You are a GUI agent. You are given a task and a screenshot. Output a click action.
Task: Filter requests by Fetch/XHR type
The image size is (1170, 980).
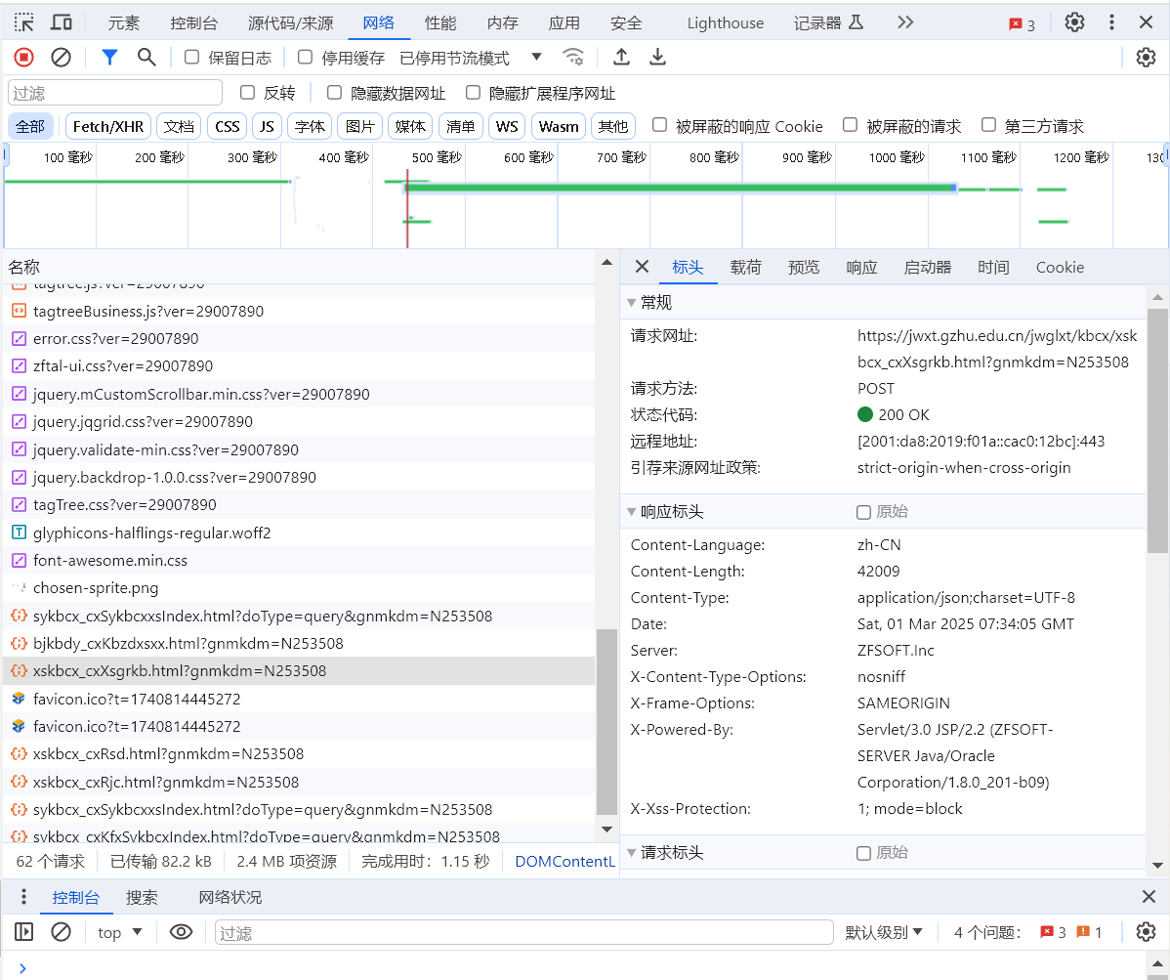tap(108, 126)
